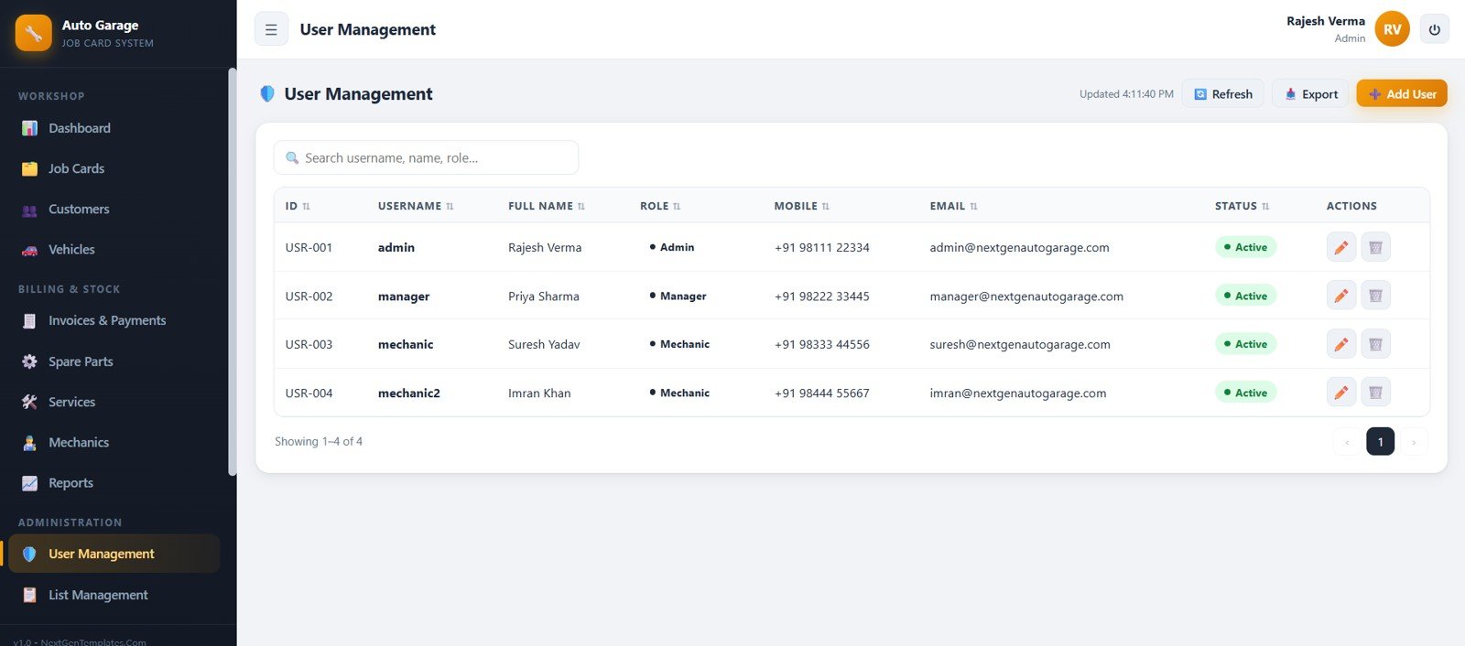Click the sidebar vertical scrollbar

click(x=233, y=272)
